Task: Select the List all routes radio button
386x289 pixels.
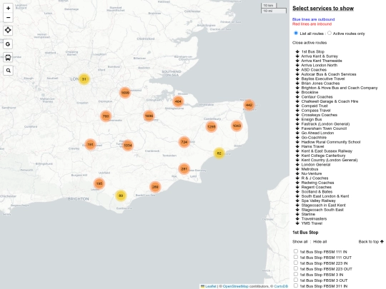Action: 296,33
